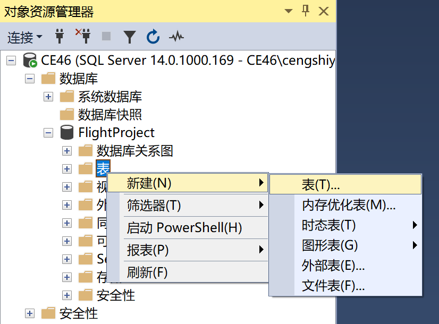The width and height of the screenshot is (439, 324).
Task: Expand the 表 folder node
Action: pos(66,169)
